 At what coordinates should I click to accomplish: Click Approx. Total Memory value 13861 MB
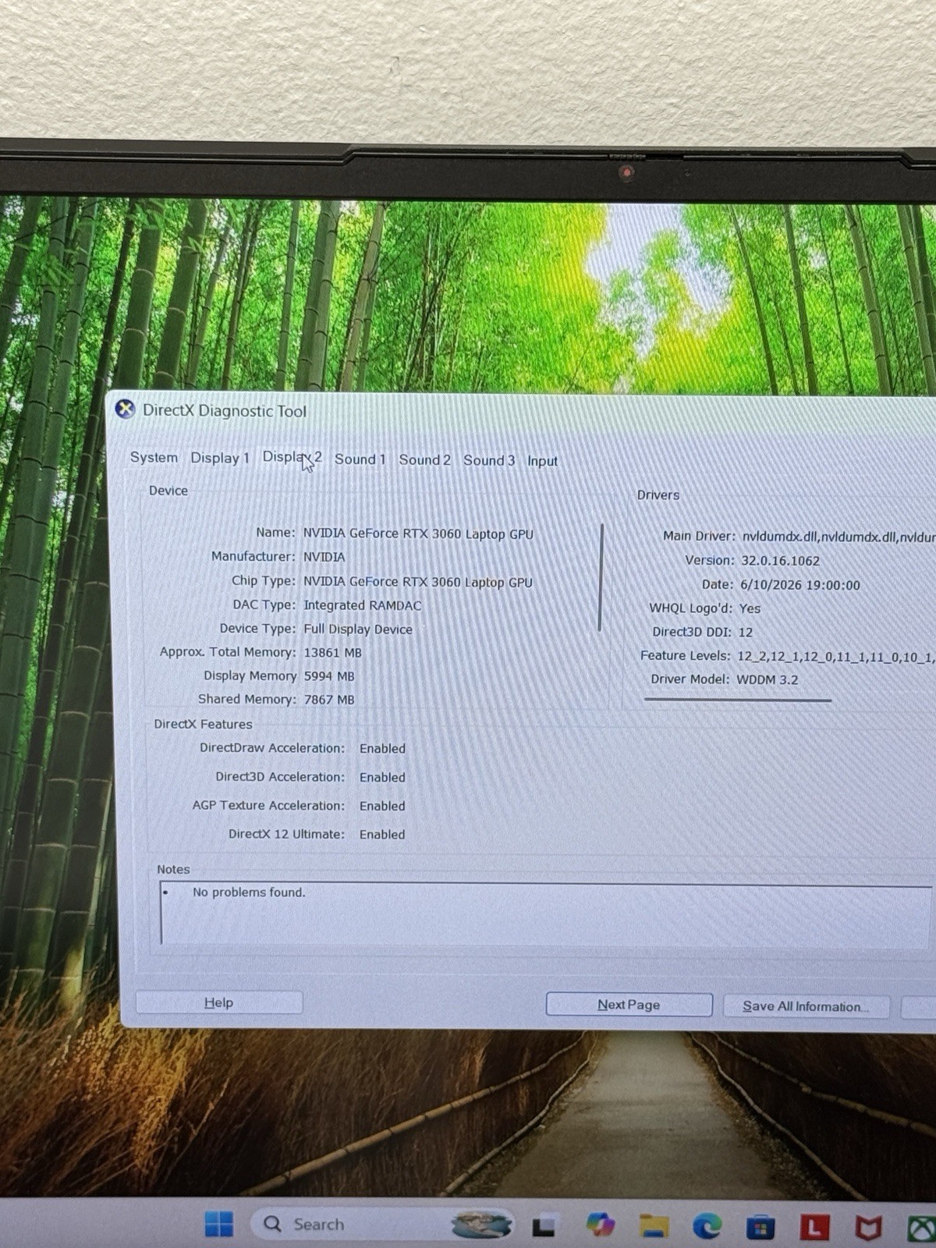332,653
